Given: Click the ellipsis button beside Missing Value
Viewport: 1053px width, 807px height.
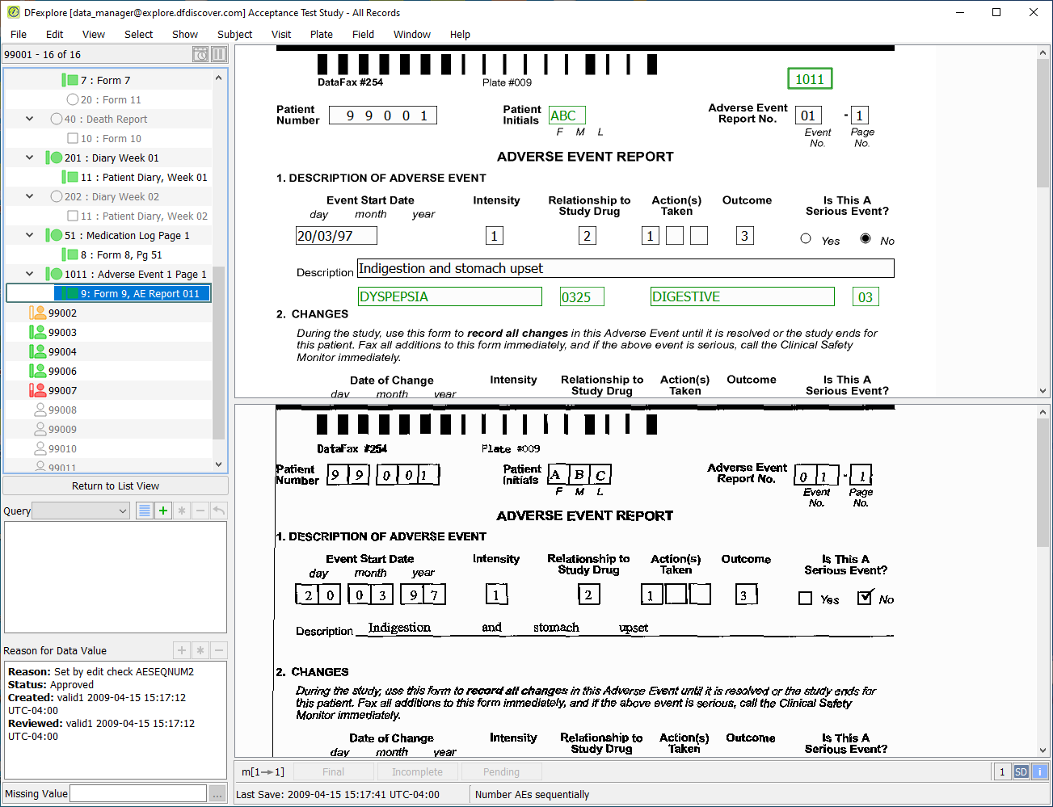Looking at the screenshot, I should coord(217,794).
